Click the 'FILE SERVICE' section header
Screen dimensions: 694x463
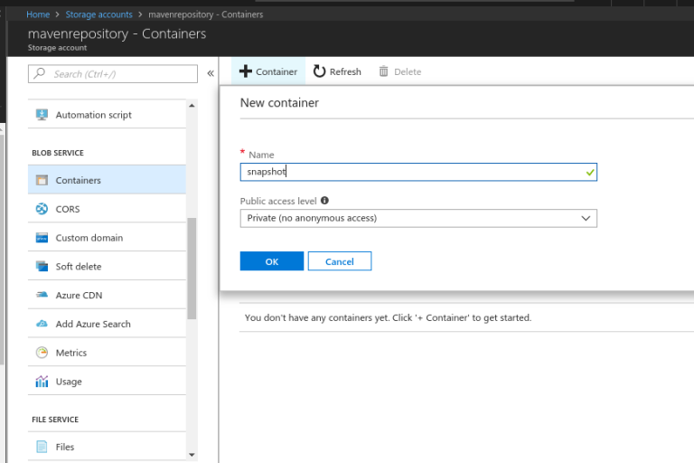point(55,420)
